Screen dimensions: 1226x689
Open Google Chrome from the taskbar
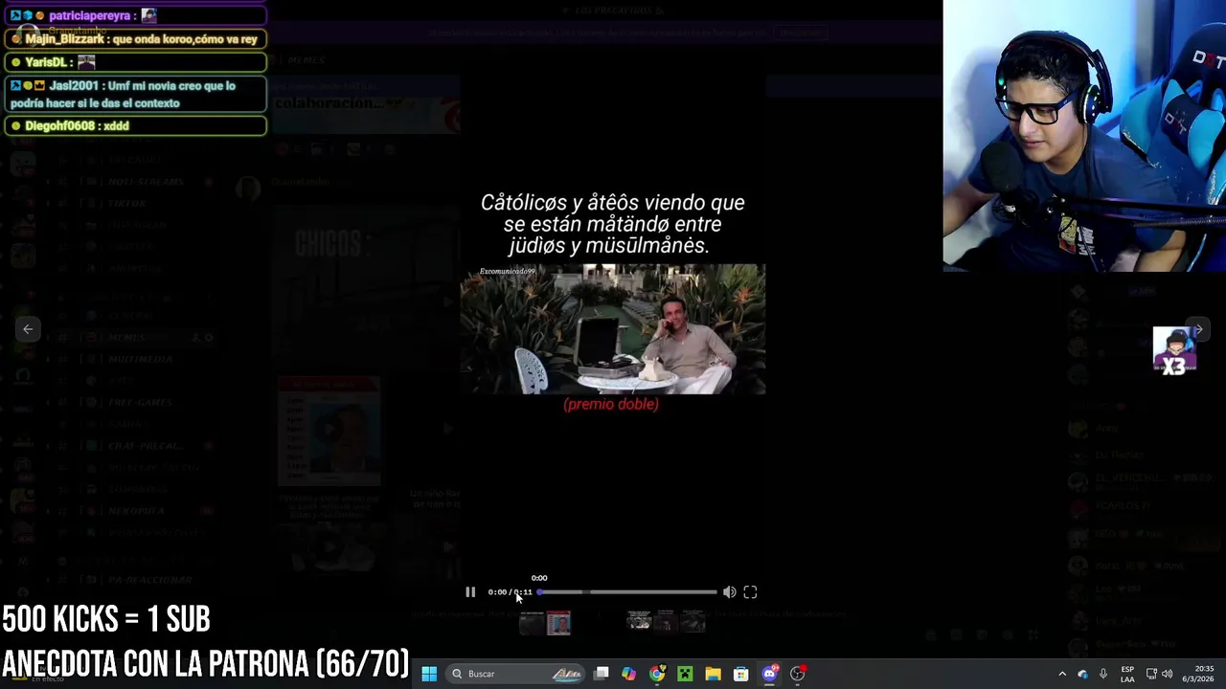tap(657, 674)
